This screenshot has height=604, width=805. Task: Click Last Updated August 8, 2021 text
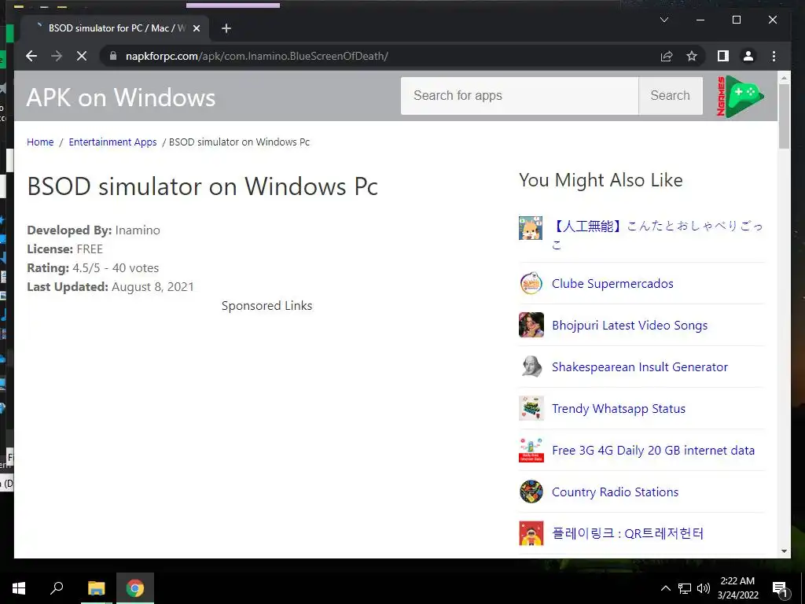tap(110, 286)
